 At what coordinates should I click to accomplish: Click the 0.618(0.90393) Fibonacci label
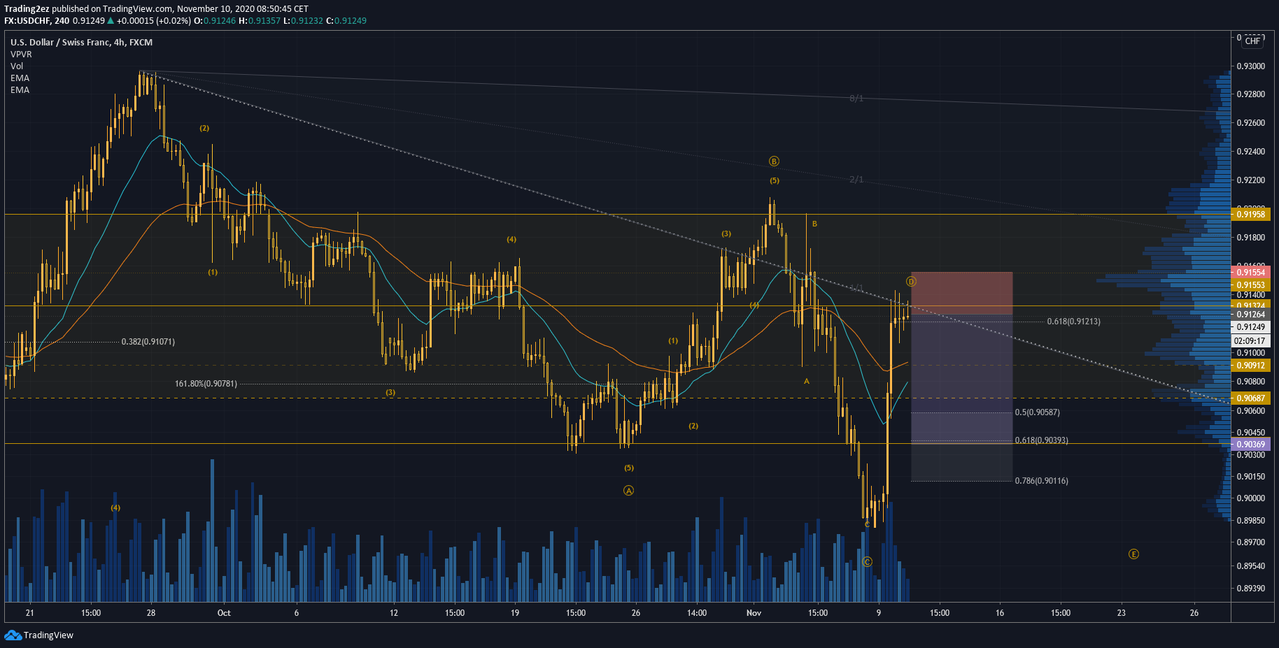pyautogui.click(x=1041, y=440)
